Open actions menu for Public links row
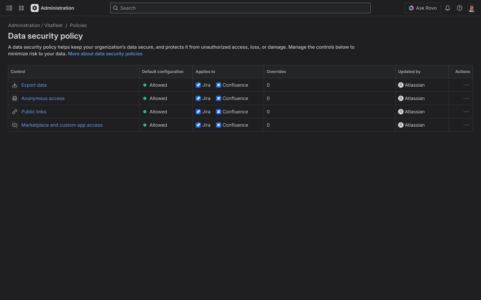 pos(466,112)
